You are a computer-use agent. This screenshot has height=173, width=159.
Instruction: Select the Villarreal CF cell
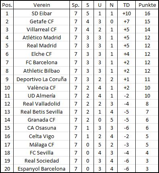(x=41, y=29)
